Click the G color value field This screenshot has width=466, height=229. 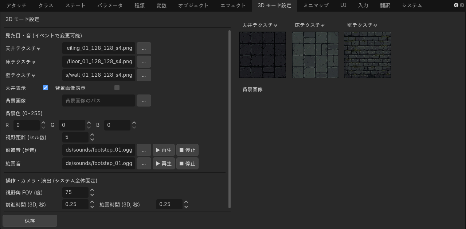72,125
